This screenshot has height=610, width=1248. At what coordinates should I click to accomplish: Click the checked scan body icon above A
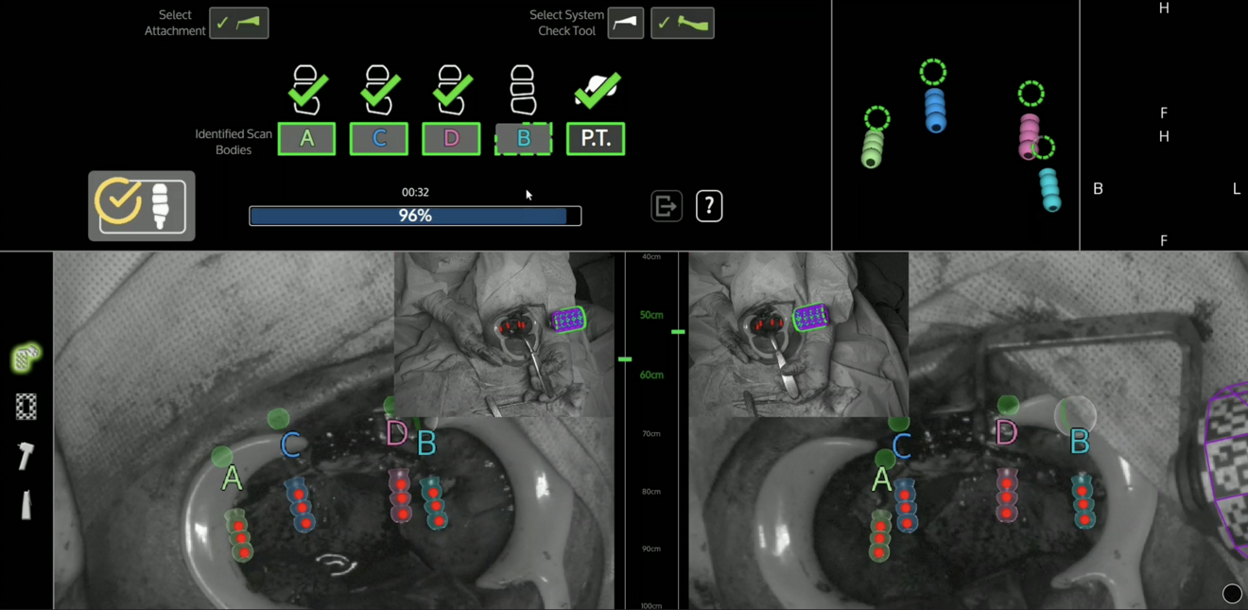coord(306,90)
